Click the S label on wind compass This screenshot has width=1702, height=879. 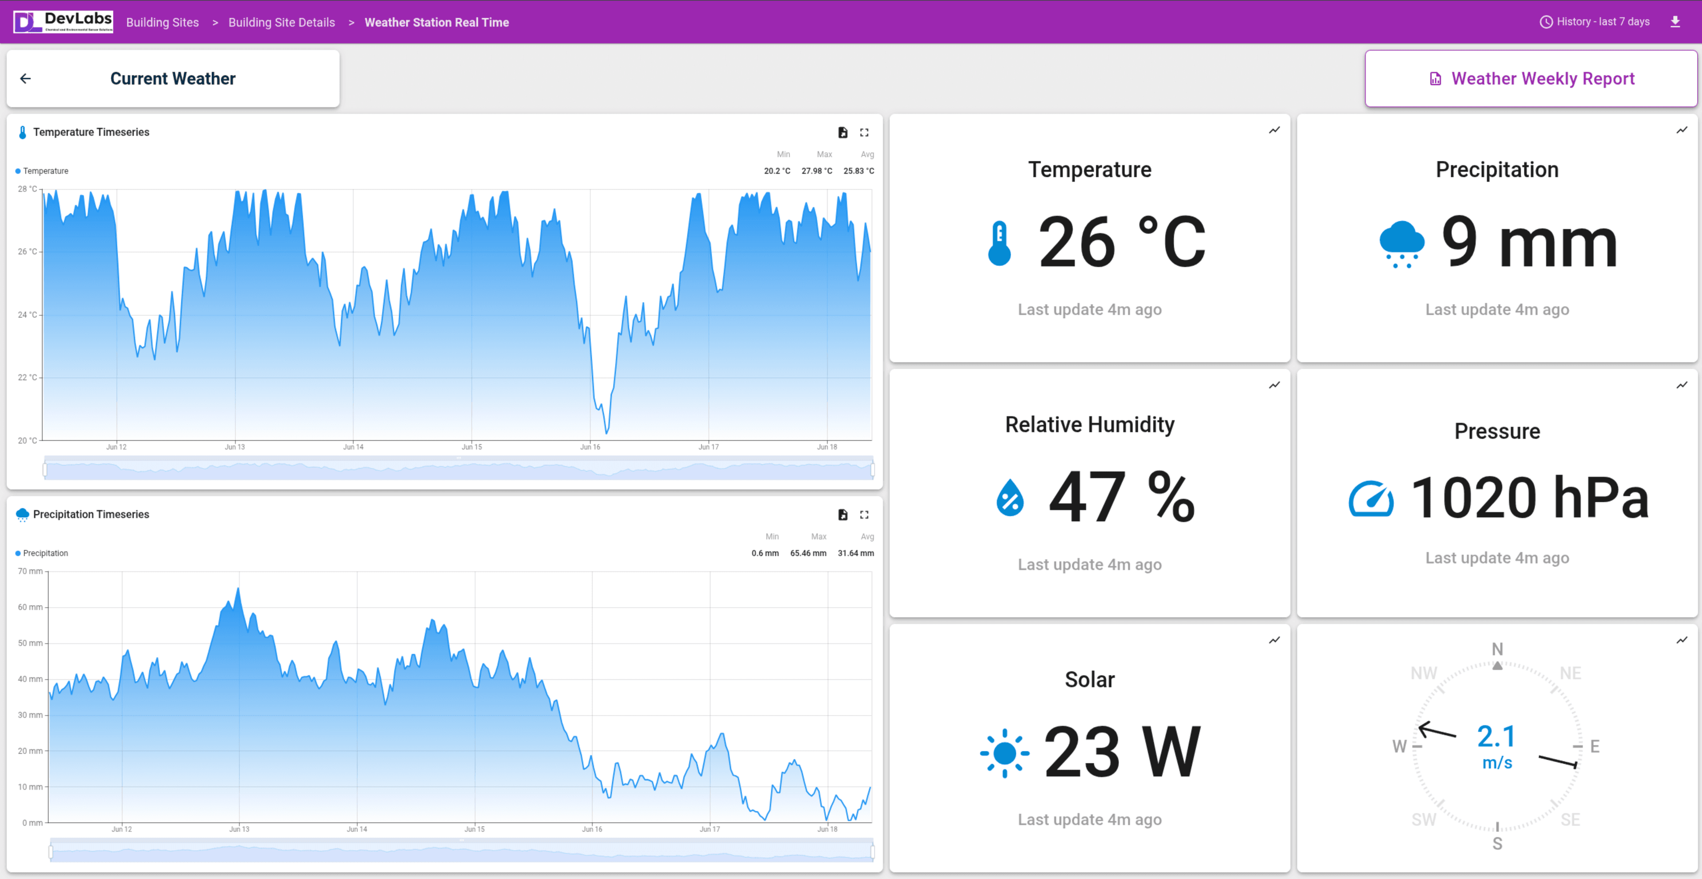click(x=1497, y=844)
